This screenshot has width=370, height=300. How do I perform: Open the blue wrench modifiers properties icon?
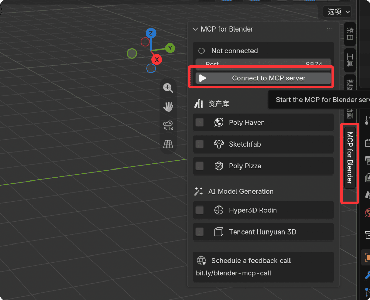point(367,275)
